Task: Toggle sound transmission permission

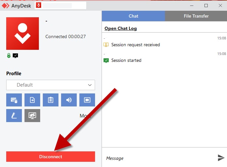Action: point(69,100)
